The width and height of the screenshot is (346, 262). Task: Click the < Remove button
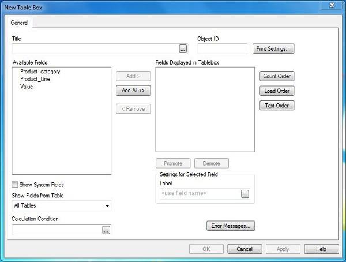pyautogui.click(x=133, y=109)
